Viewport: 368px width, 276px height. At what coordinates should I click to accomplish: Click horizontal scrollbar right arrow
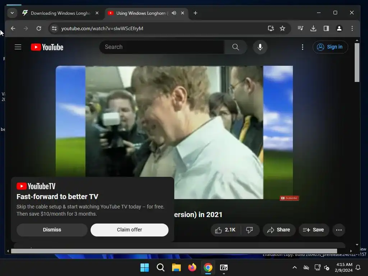[351, 251]
